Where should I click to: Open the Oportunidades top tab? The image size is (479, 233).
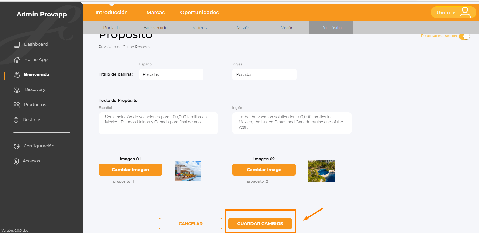coord(199,13)
